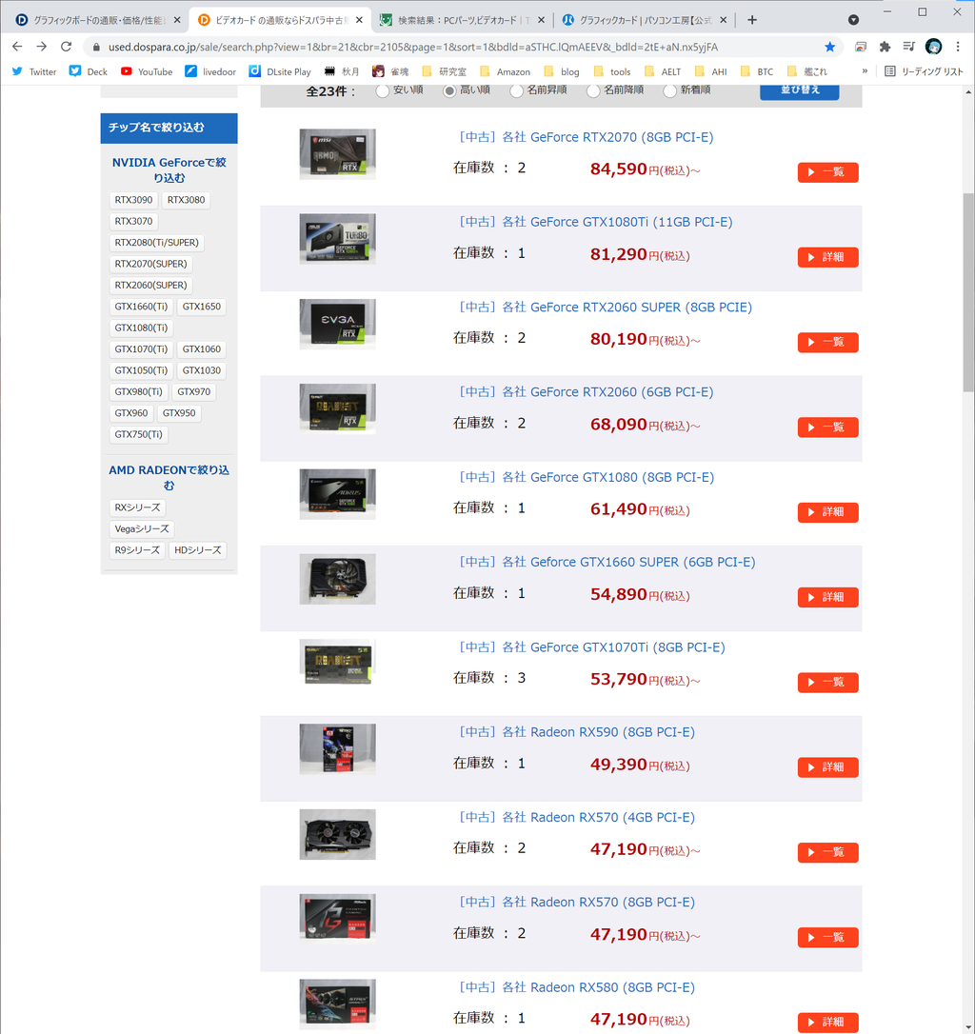
Task: Switch to the グラフィックボードの通販 tab
Action: (98, 20)
